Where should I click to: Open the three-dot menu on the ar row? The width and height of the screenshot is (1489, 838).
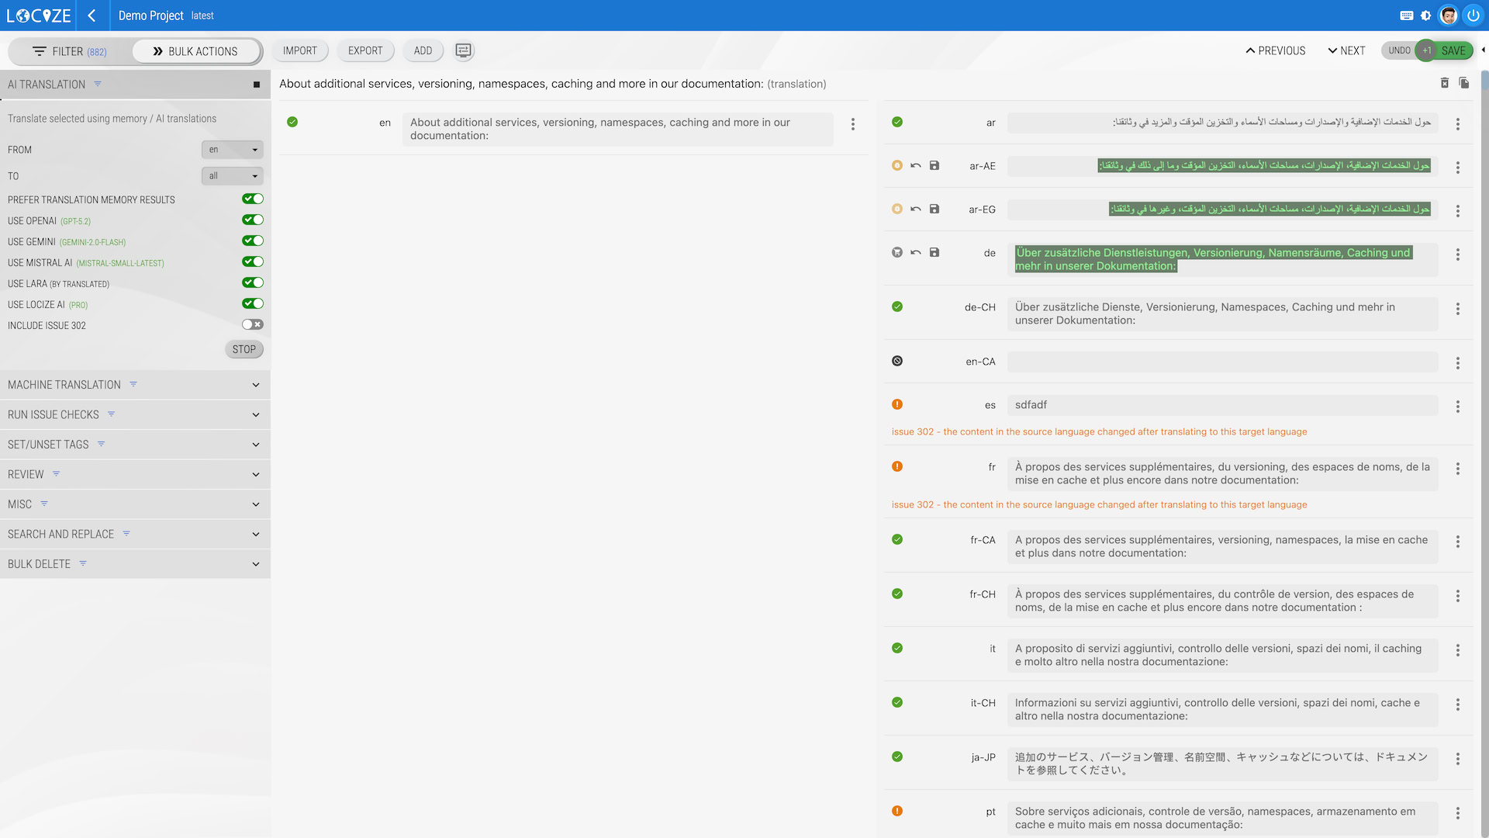pos(1458,124)
